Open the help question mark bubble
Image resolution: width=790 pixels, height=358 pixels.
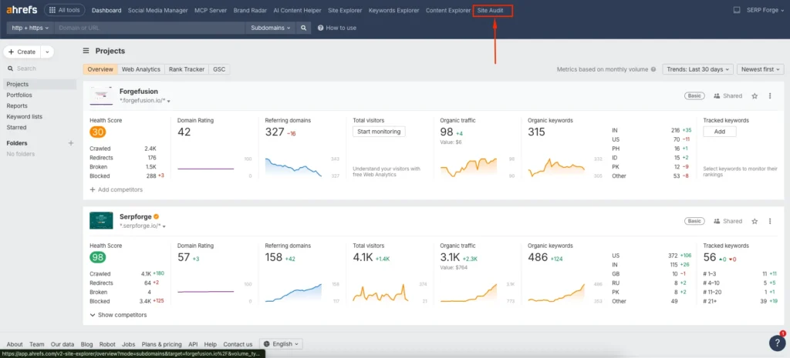pyautogui.click(x=776, y=342)
